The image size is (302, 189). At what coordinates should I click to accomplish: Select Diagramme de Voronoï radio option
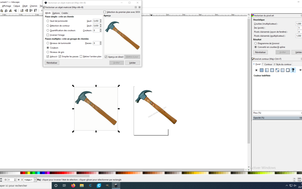point(256,43)
